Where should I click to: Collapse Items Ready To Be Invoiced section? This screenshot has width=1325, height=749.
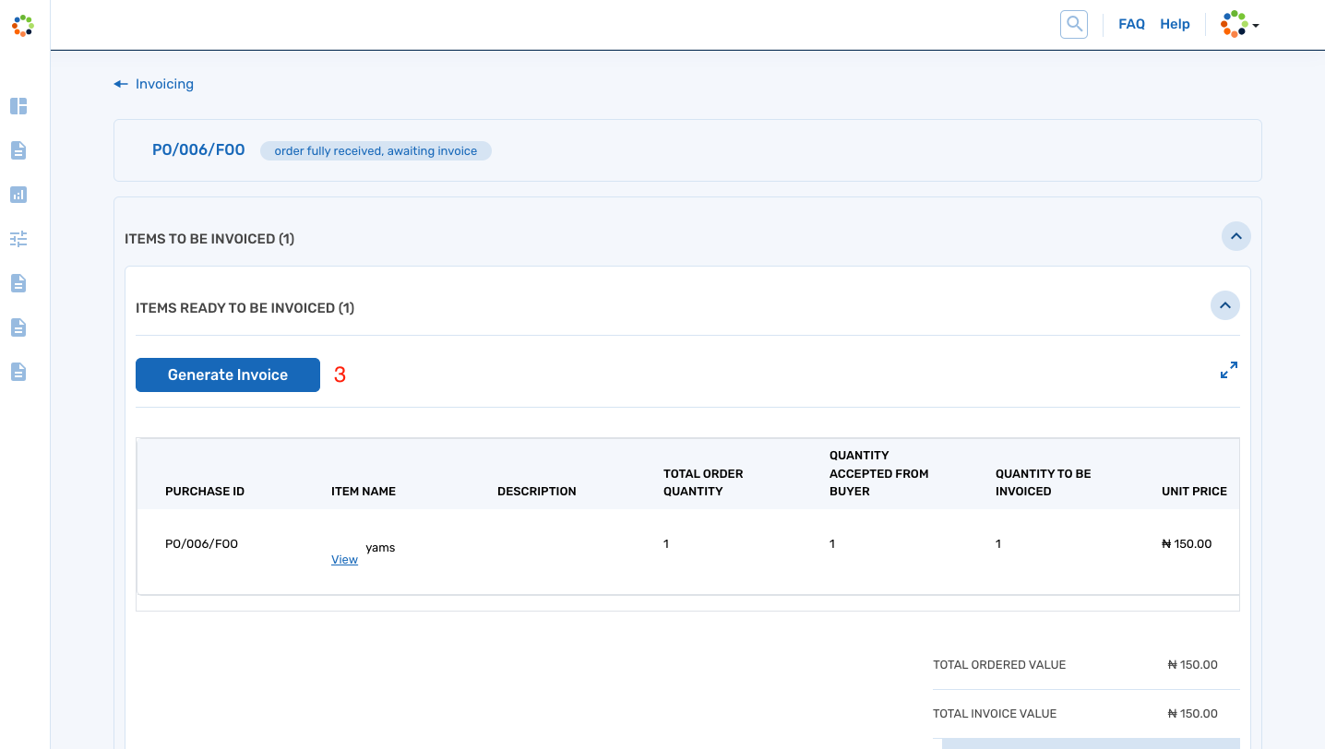(x=1224, y=305)
